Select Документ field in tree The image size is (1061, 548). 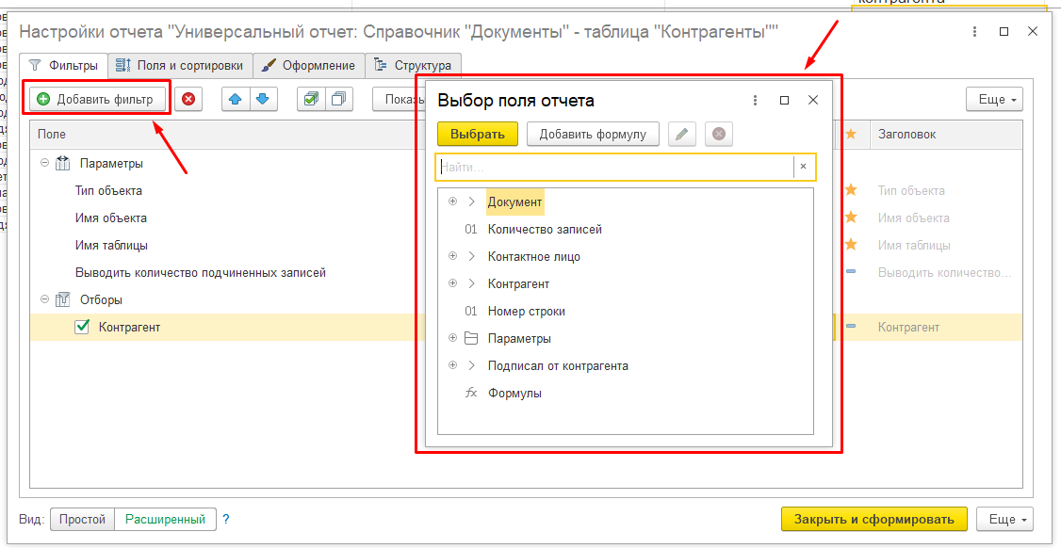pos(514,201)
